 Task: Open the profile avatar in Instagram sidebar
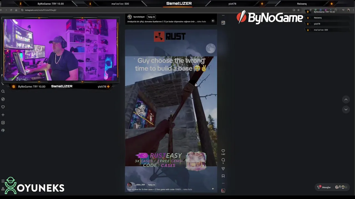(x=3, y=130)
